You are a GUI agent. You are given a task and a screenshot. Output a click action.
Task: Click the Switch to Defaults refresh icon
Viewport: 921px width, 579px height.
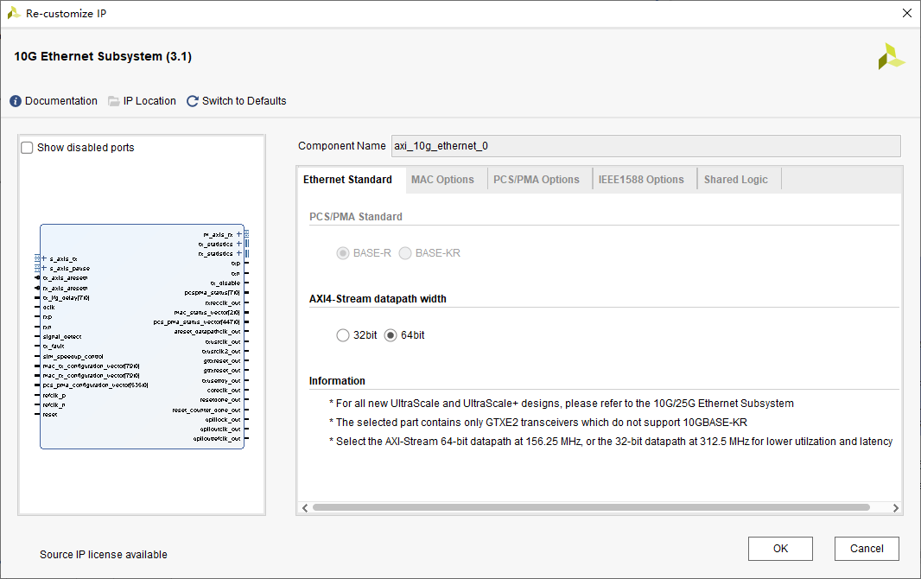pyautogui.click(x=192, y=101)
